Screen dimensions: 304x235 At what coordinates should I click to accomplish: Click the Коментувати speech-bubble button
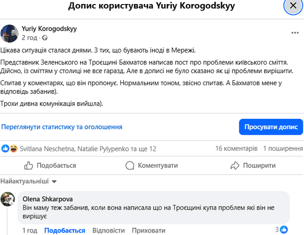point(151,165)
